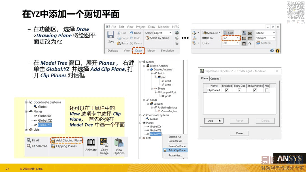
Task: Collapse the Coordinate Systems node in left tree
Action: pos(27,102)
